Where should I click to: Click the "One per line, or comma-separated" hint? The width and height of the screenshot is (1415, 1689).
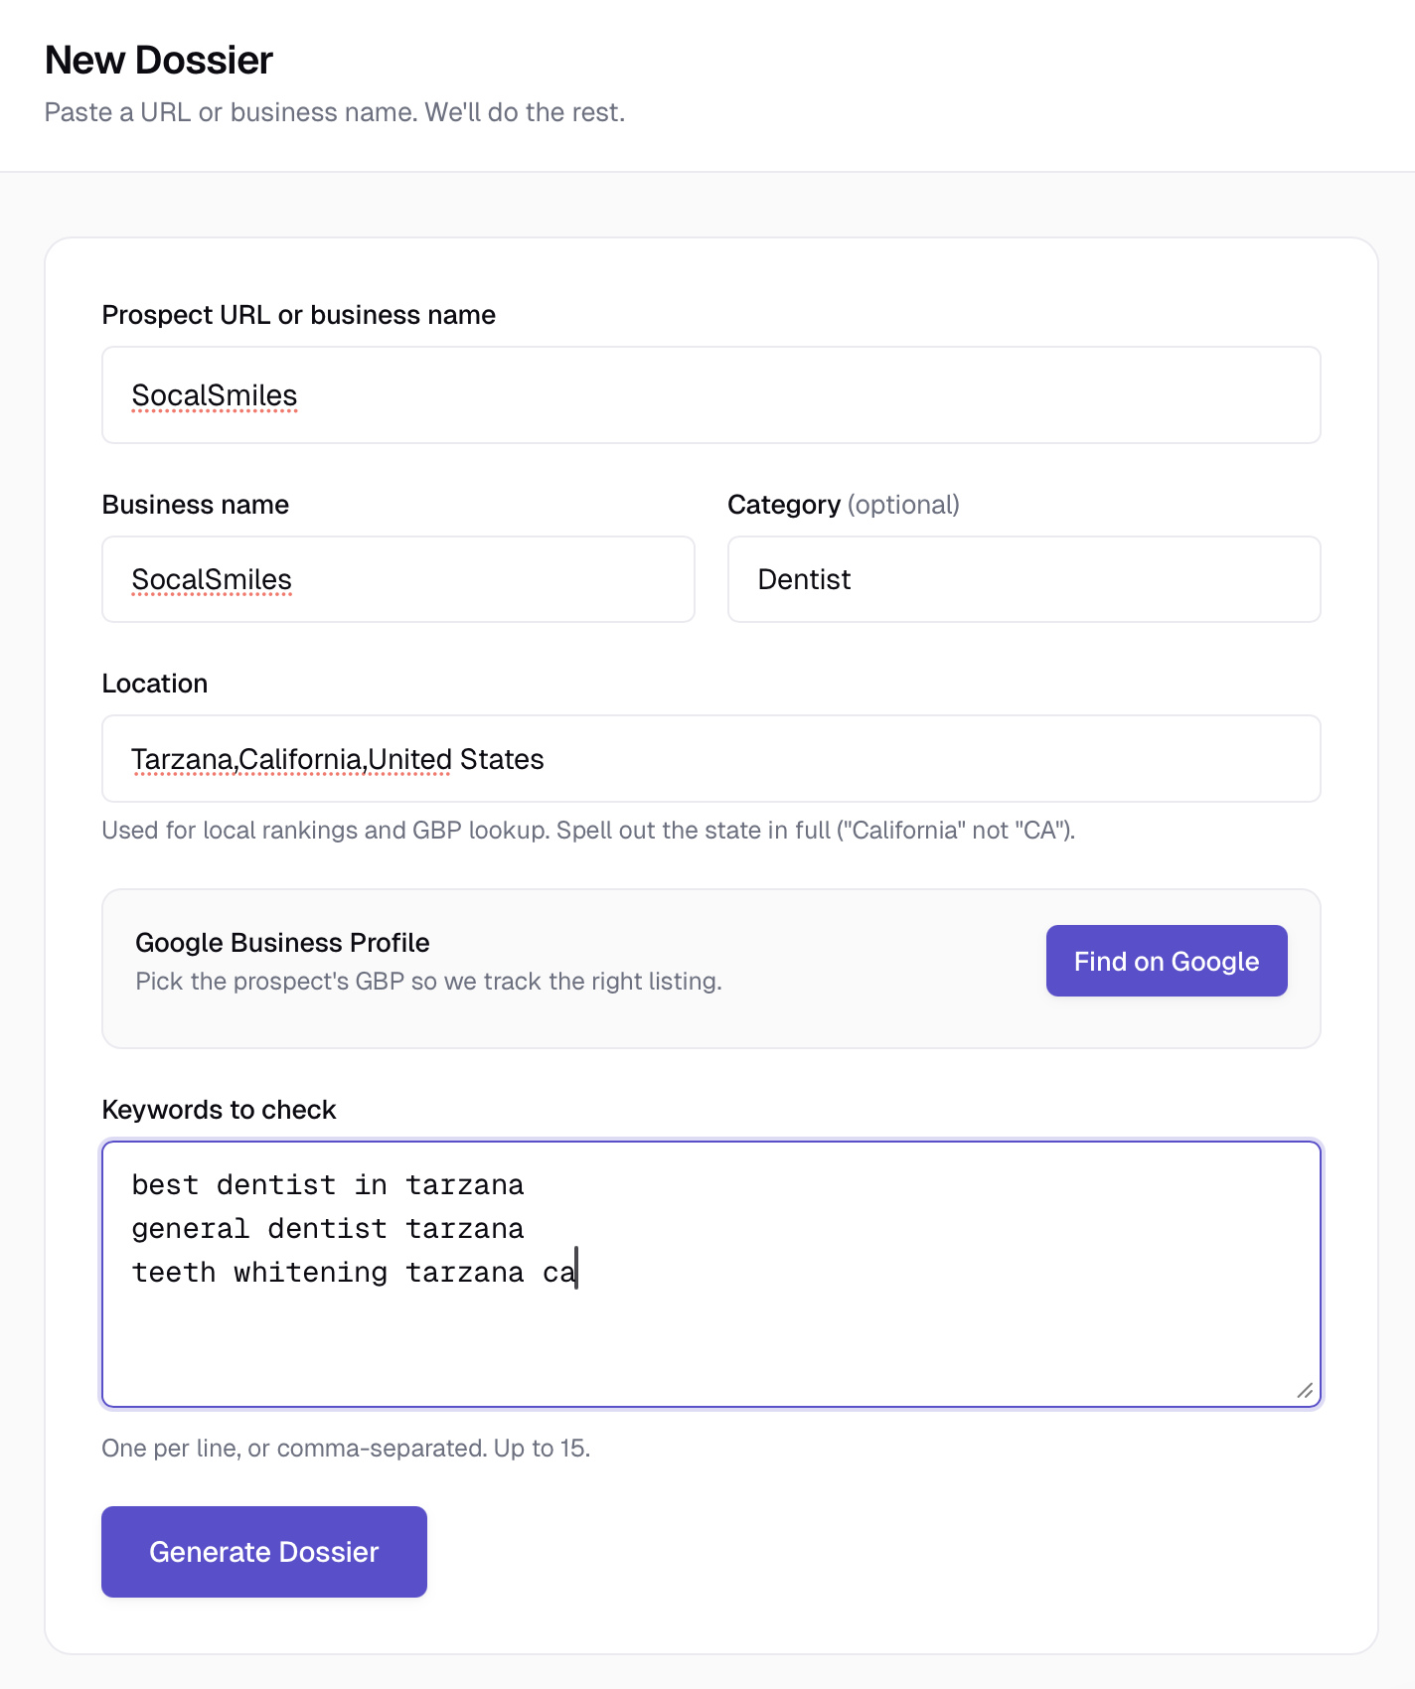click(346, 1449)
